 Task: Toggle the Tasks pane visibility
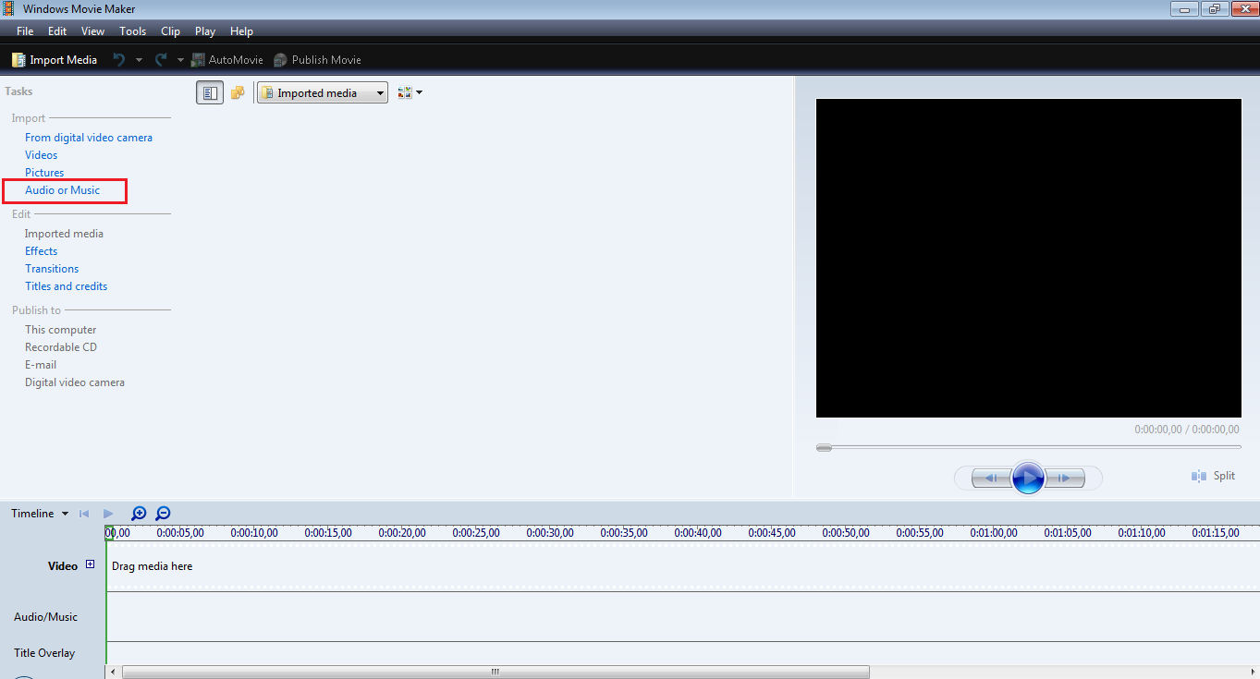(210, 92)
